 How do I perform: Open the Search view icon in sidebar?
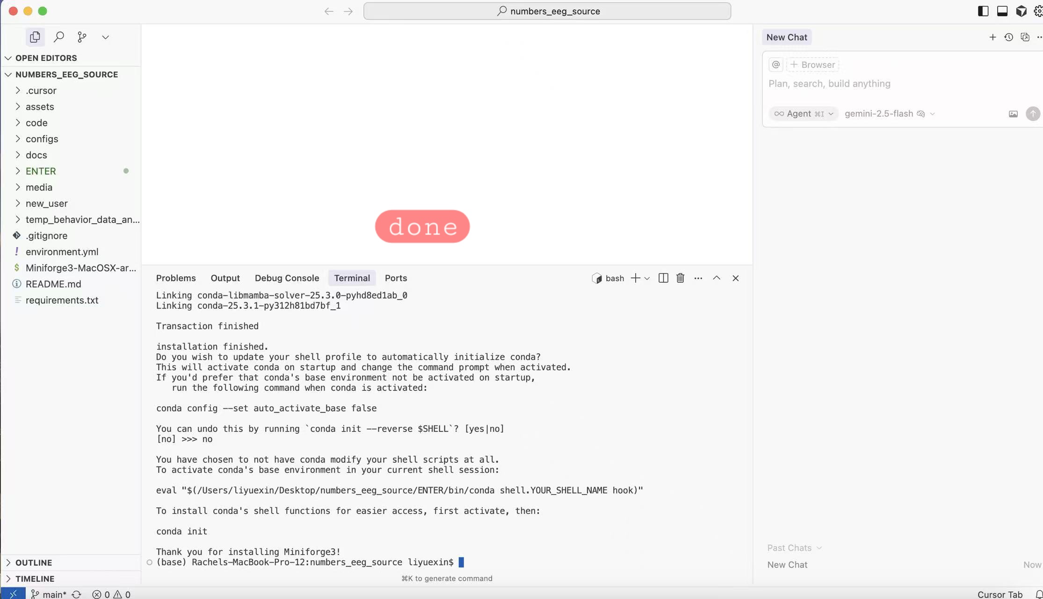59,37
